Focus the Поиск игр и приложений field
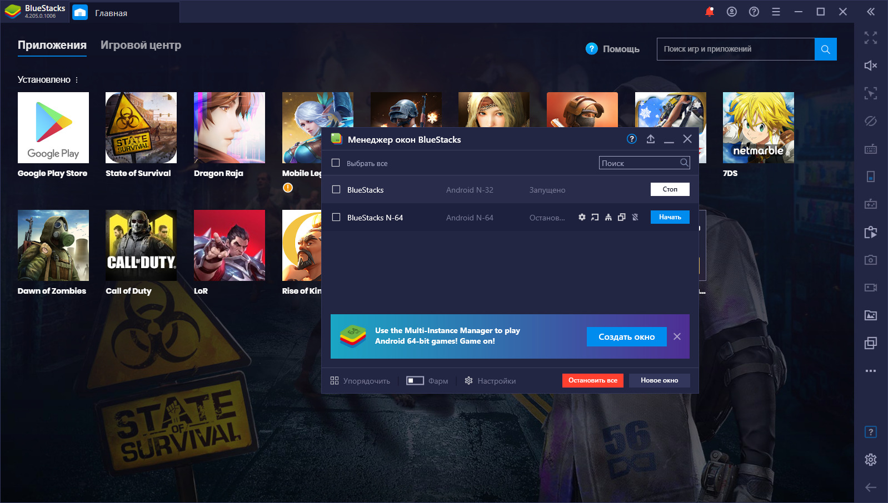The image size is (888, 503). pyautogui.click(x=736, y=49)
